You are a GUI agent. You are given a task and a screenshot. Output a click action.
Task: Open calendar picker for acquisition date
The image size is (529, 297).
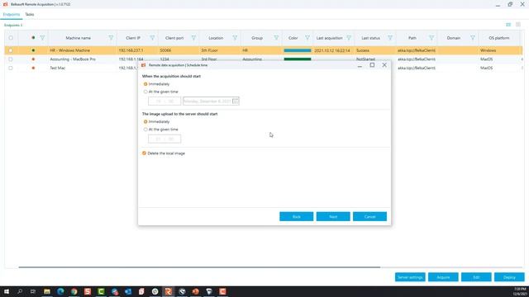235,101
